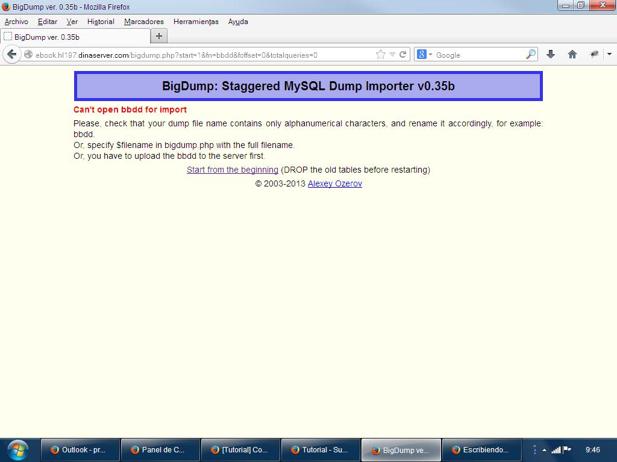Click the red Can't open bbdd error text
Image resolution: width=617 pixels, height=462 pixels.
(130, 109)
